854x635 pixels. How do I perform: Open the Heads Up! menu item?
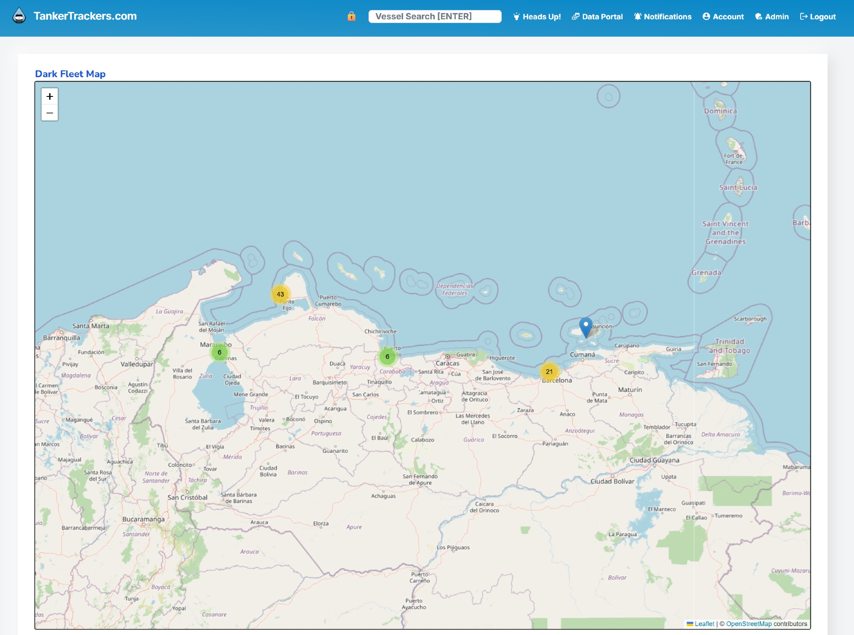pos(537,17)
